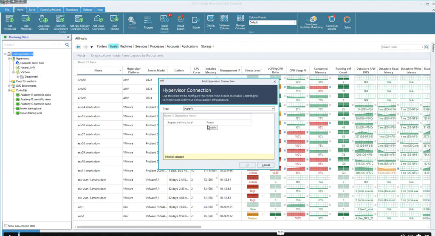Expand the EUC Environments tree node

[9, 85]
